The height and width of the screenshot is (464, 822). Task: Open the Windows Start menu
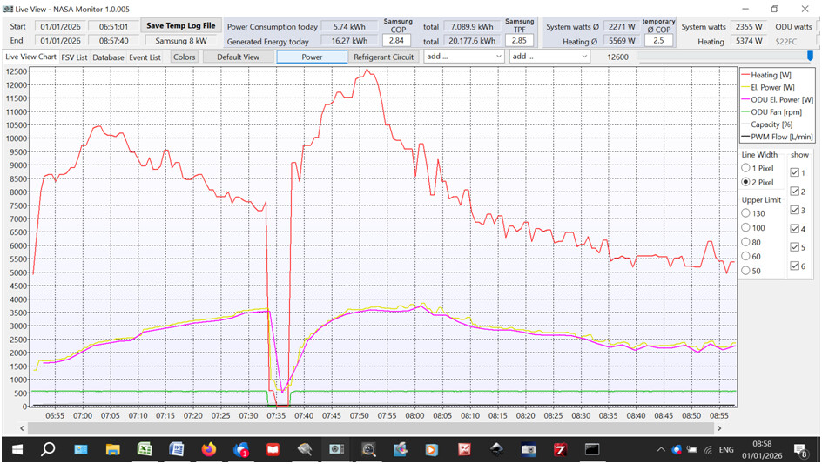coord(16,449)
